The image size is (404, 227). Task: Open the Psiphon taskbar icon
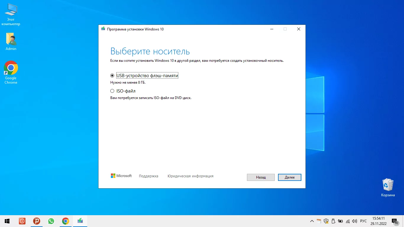37,221
